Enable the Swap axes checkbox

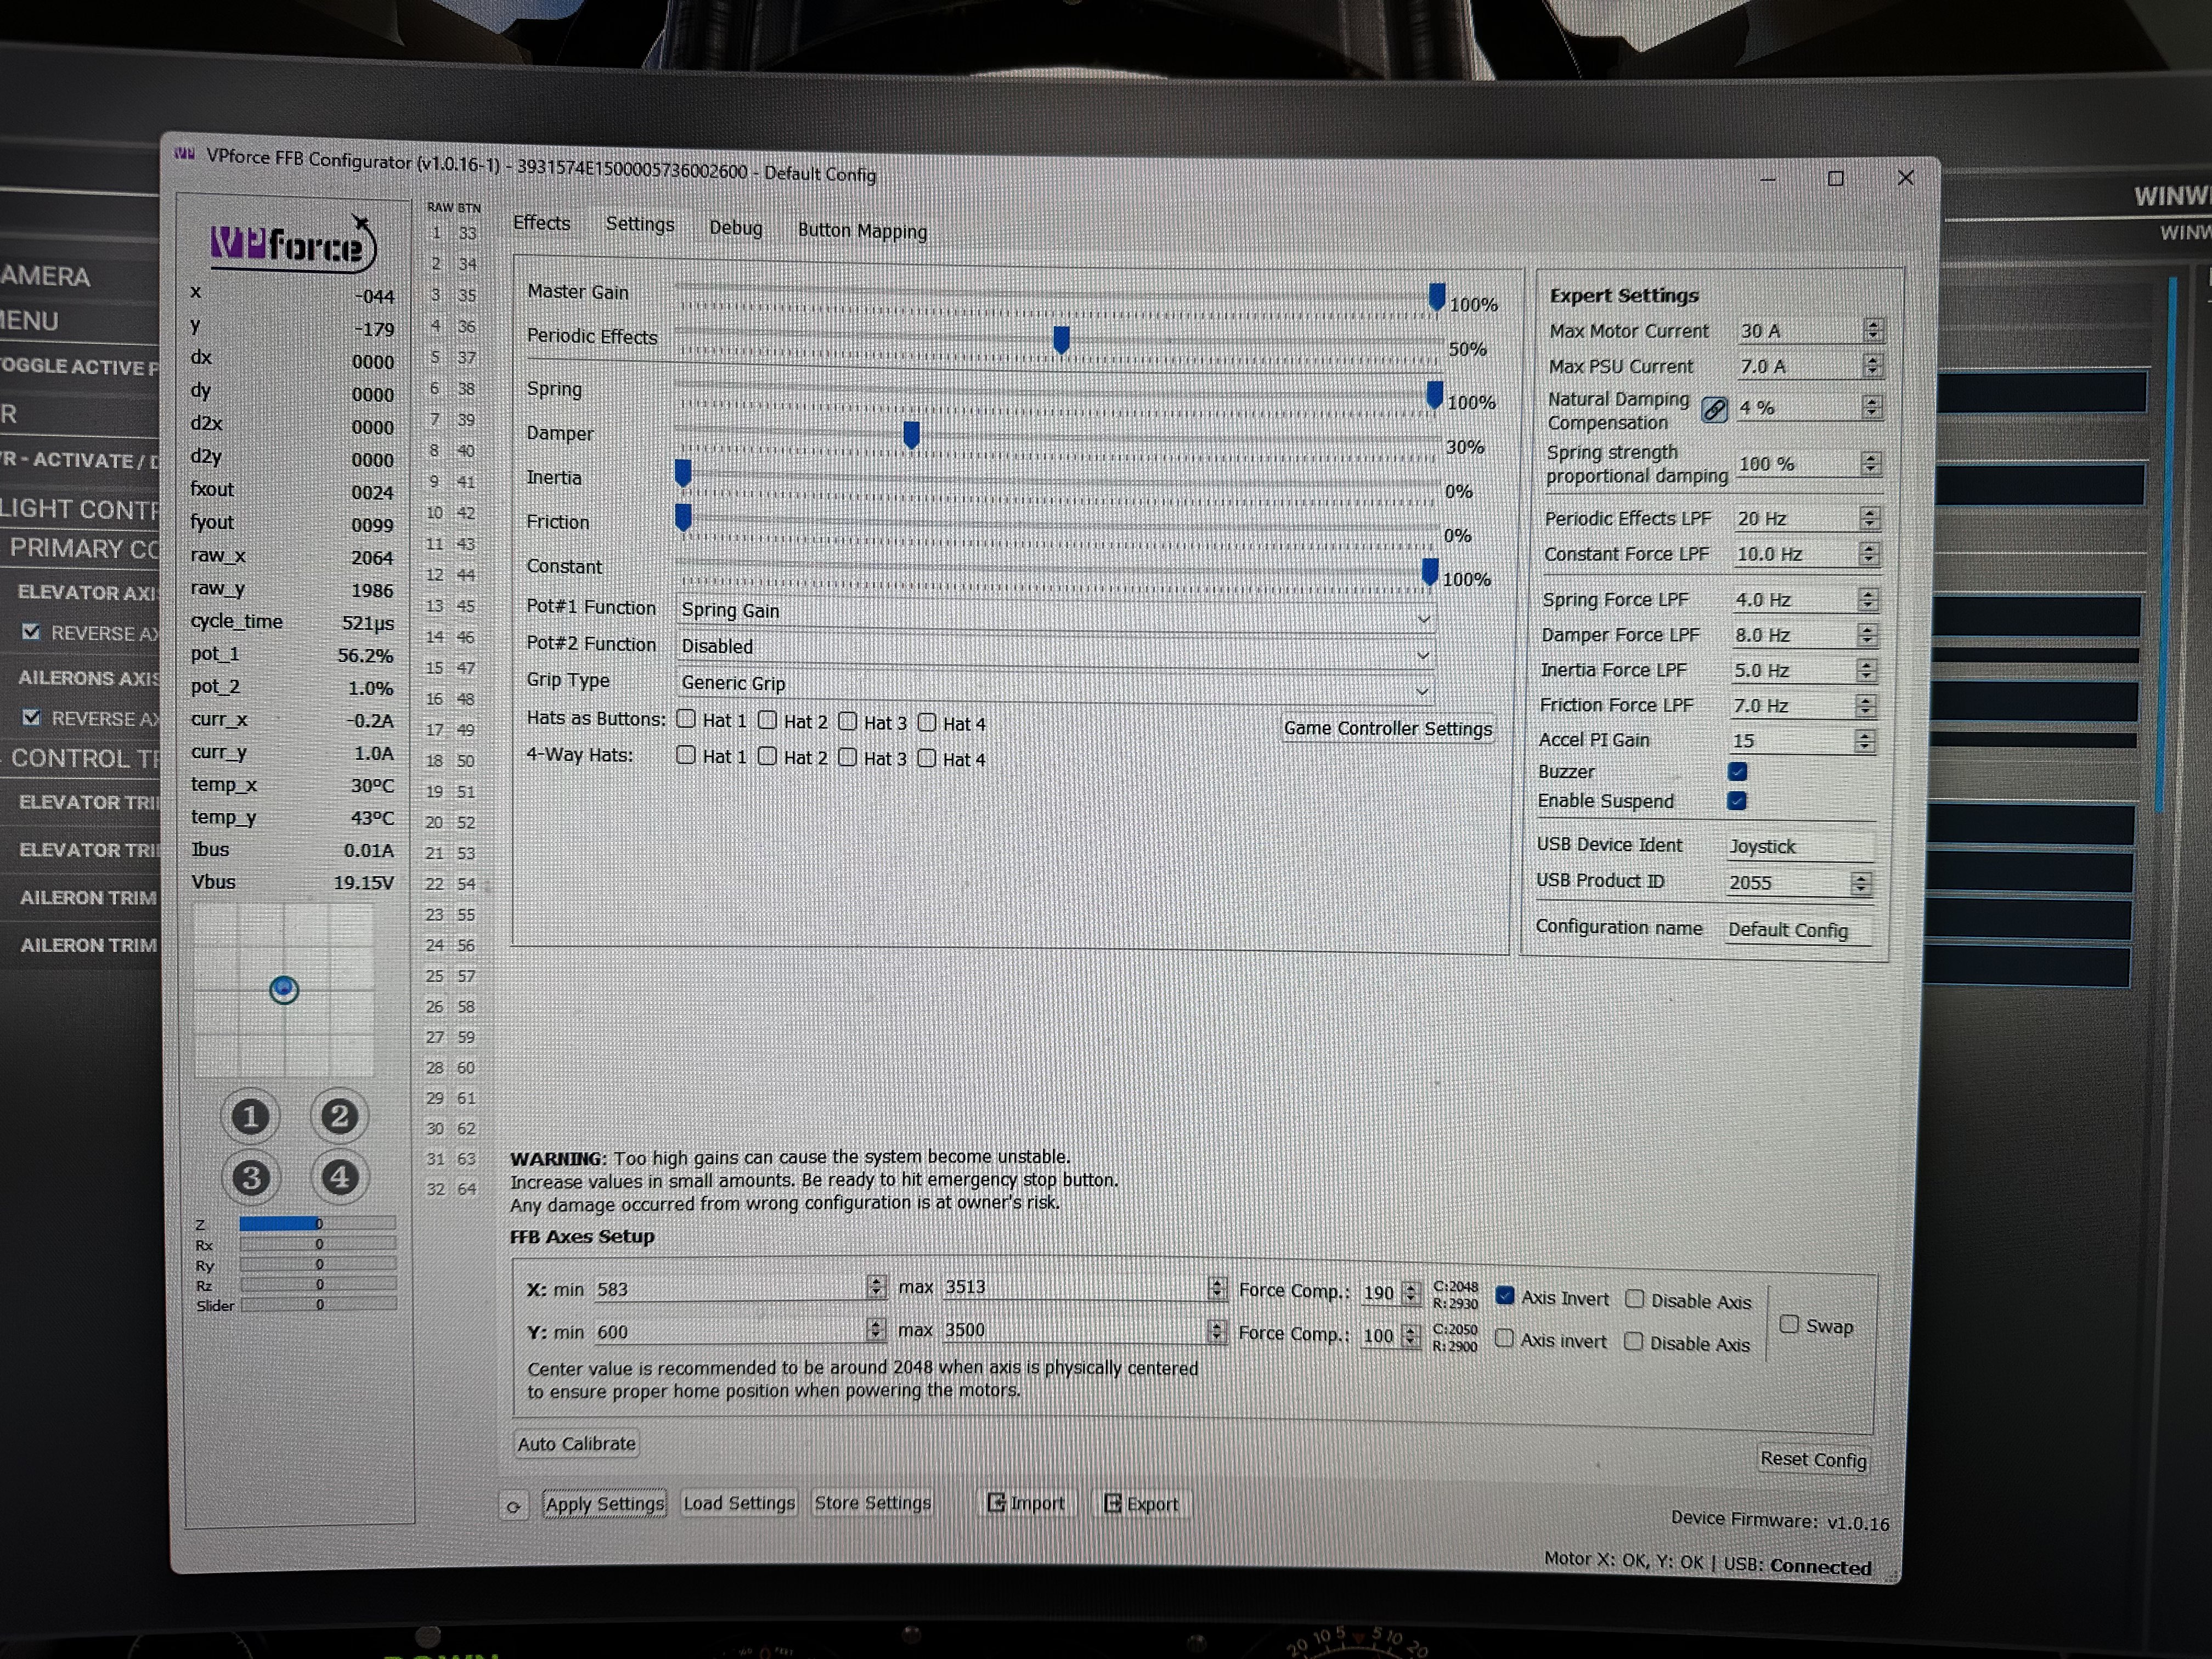[x=1790, y=1324]
